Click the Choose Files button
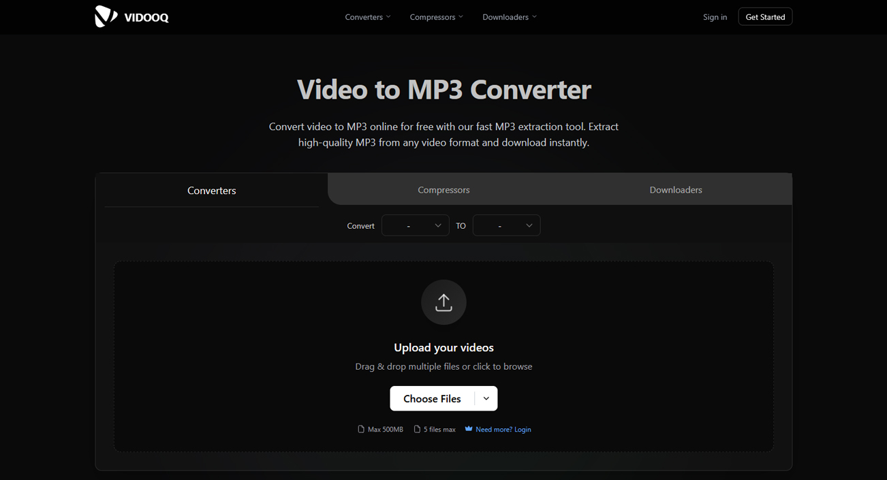This screenshot has width=887, height=480. pyautogui.click(x=432, y=399)
